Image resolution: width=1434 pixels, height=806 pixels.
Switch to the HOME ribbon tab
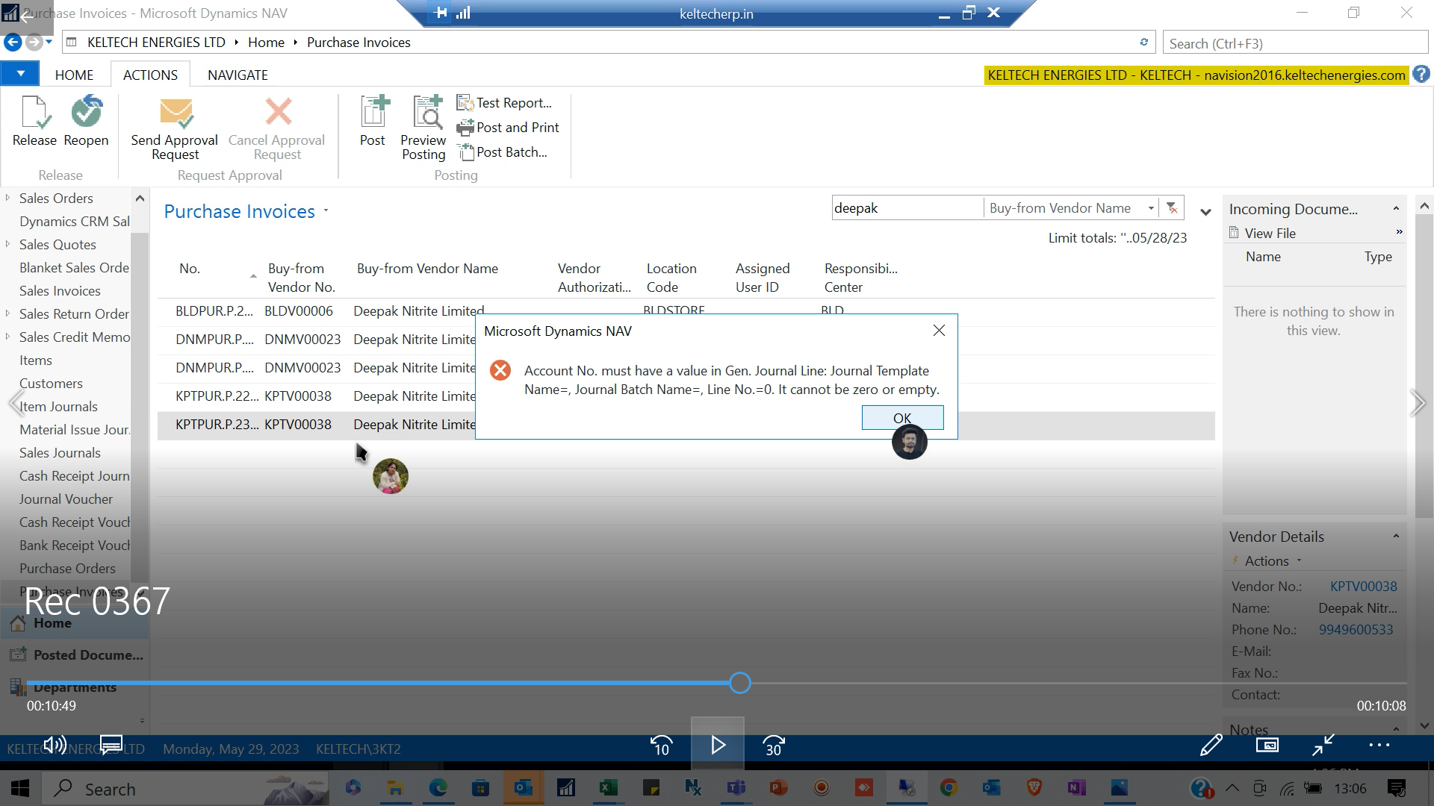[x=74, y=75]
